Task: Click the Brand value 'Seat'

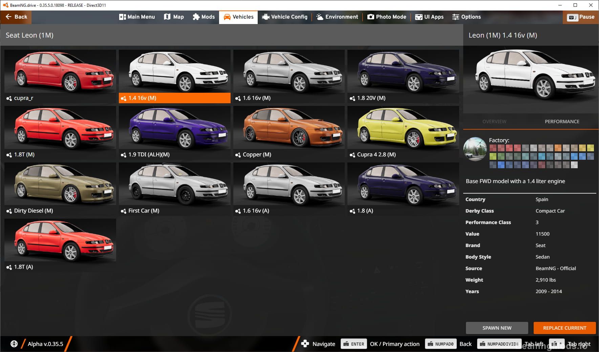Action: [540, 245]
